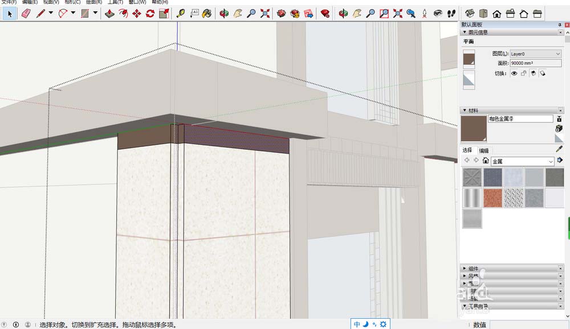The image size is (570, 329).
Task: Open the 工具(T) menu
Action: [115, 2]
